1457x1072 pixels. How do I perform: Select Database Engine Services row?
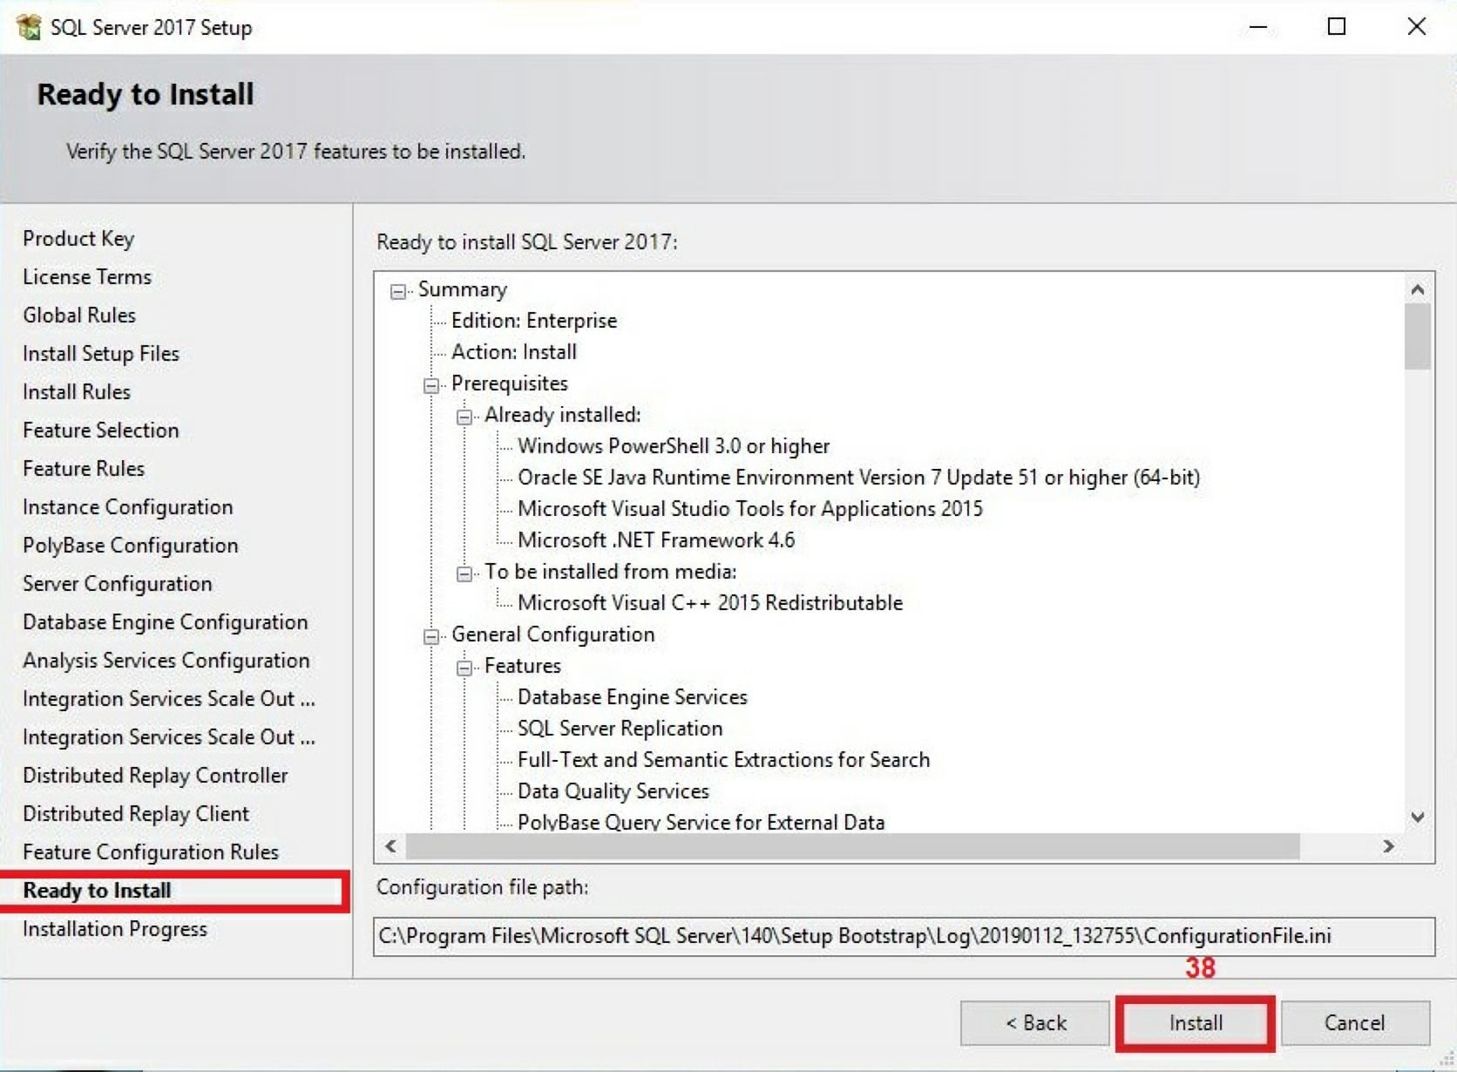tap(633, 697)
